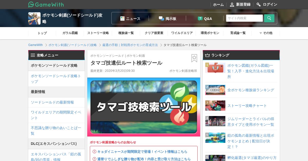Click the GameWith breadcrumb link
The height and width of the screenshot is (161, 308).
point(35,45)
